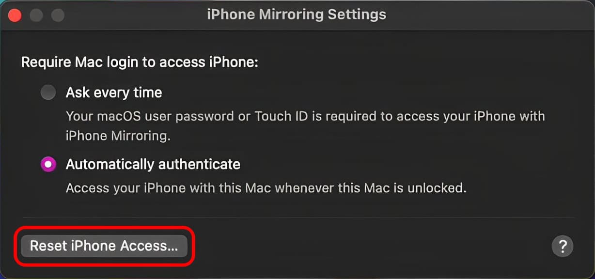Choose the Automatically authenticate radio button
This screenshot has height=279, width=595.
48,164
